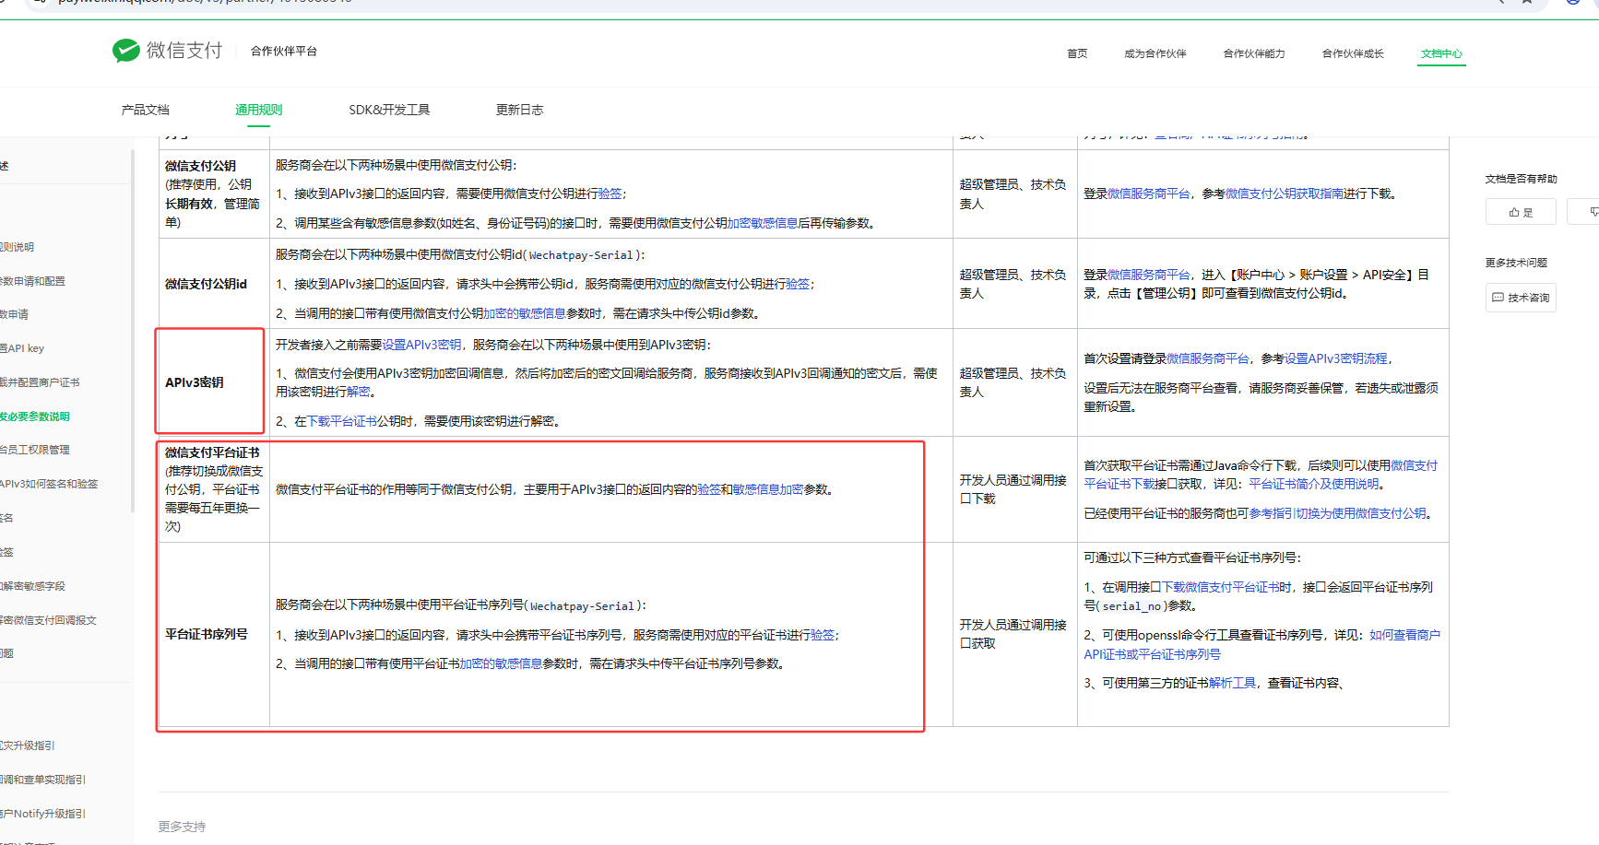The image size is (1599, 845).
Task: Open 加密的敏感信息 link in the 平台证书序列号 row
Action: coord(501,663)
